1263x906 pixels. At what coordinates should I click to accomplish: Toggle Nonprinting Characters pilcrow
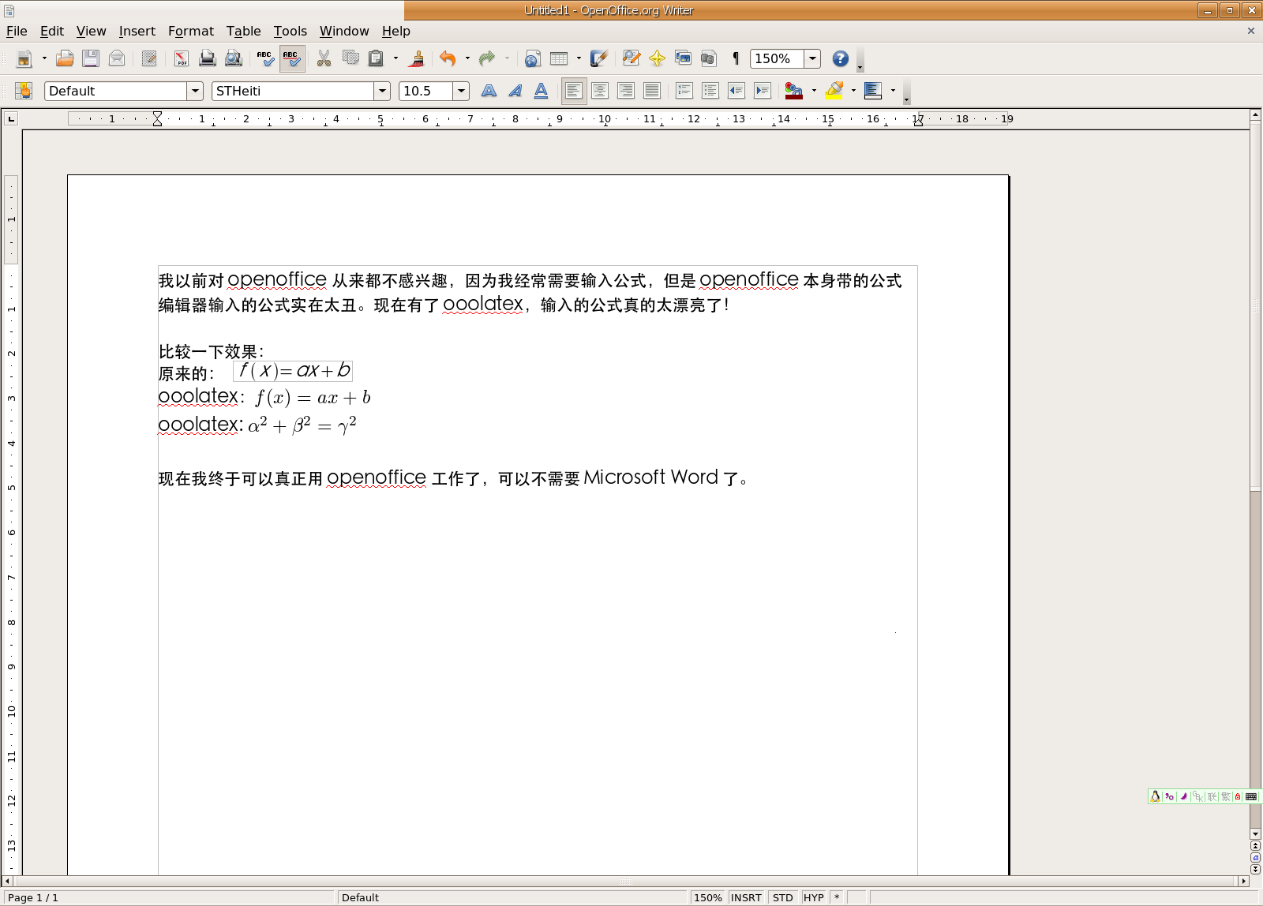(736, 58)
